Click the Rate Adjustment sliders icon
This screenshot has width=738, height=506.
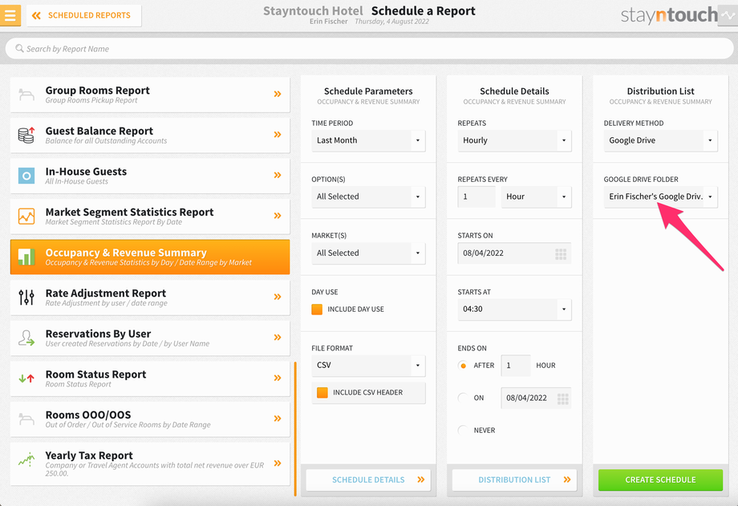26,298
